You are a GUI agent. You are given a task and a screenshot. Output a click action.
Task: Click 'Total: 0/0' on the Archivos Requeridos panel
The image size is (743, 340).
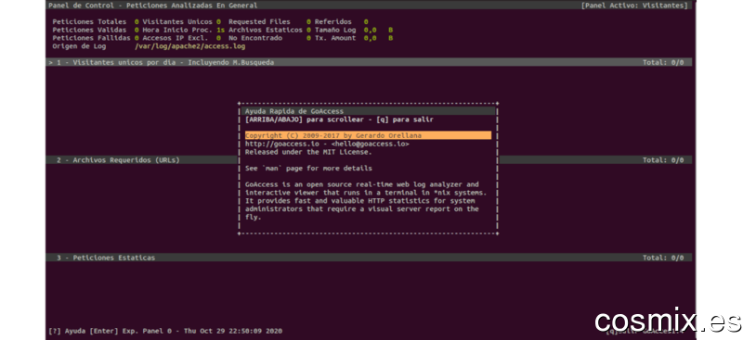[663, 160]
